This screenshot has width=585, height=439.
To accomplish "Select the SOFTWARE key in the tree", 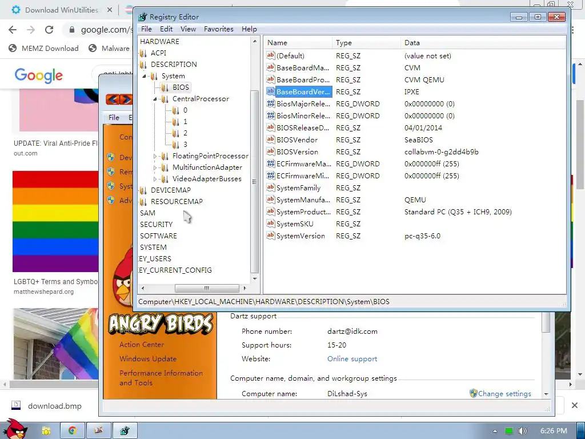I will pos(158,236).
